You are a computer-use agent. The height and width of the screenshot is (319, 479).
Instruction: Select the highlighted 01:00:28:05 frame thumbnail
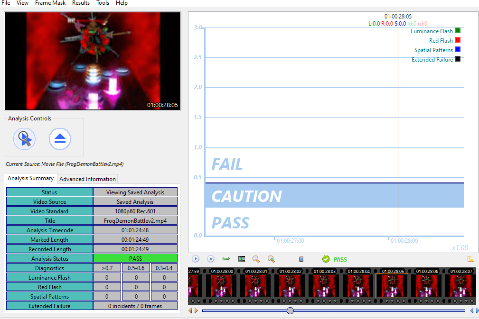coord(392,285)
